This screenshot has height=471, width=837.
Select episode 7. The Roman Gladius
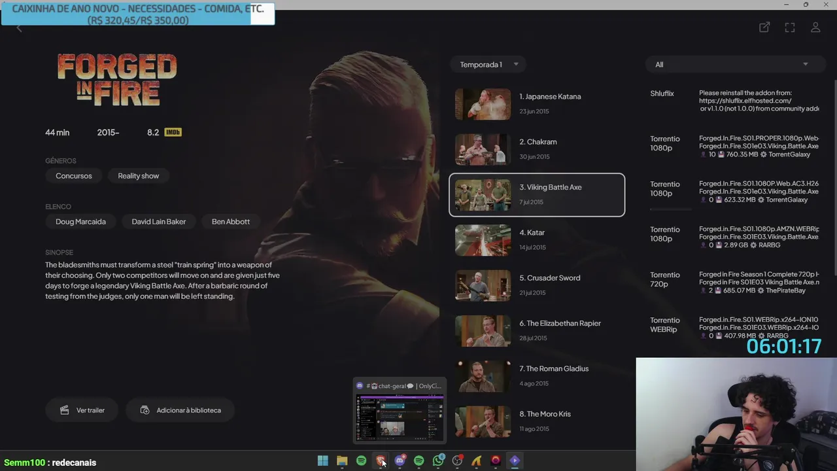pyautogui.click(x=537, y=376)
